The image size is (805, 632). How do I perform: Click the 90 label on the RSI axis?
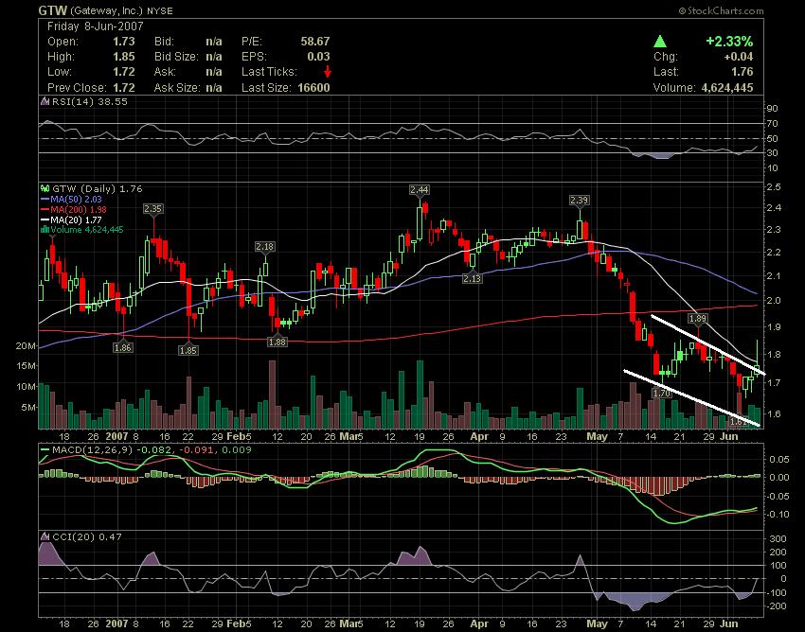(773, 108)
